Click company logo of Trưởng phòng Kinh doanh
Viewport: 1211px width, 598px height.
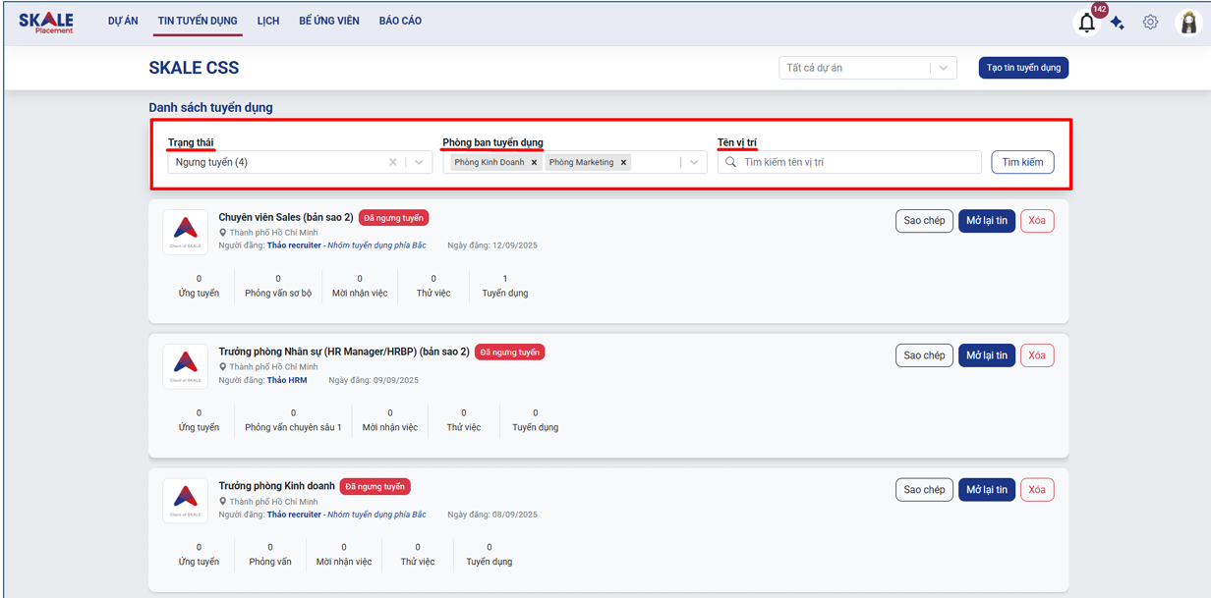click(x=186, y=501)
